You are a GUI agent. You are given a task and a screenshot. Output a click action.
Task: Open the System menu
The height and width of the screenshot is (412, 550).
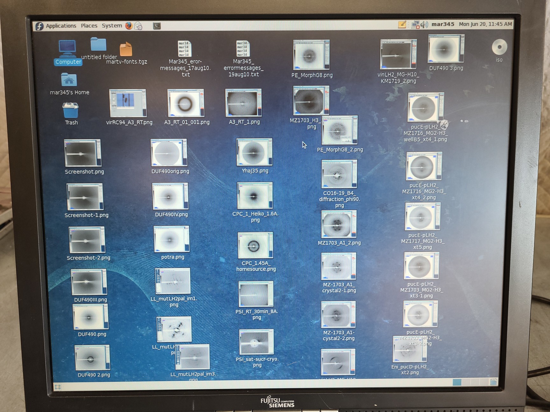coord(112,26)
